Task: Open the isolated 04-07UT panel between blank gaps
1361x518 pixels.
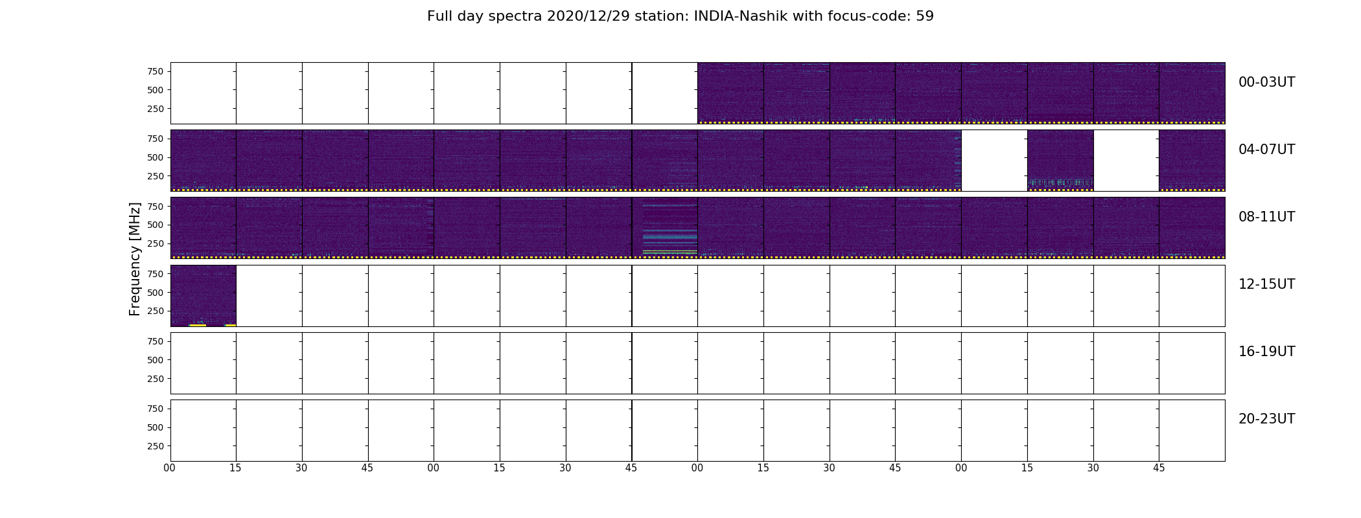Action: 1060,161
